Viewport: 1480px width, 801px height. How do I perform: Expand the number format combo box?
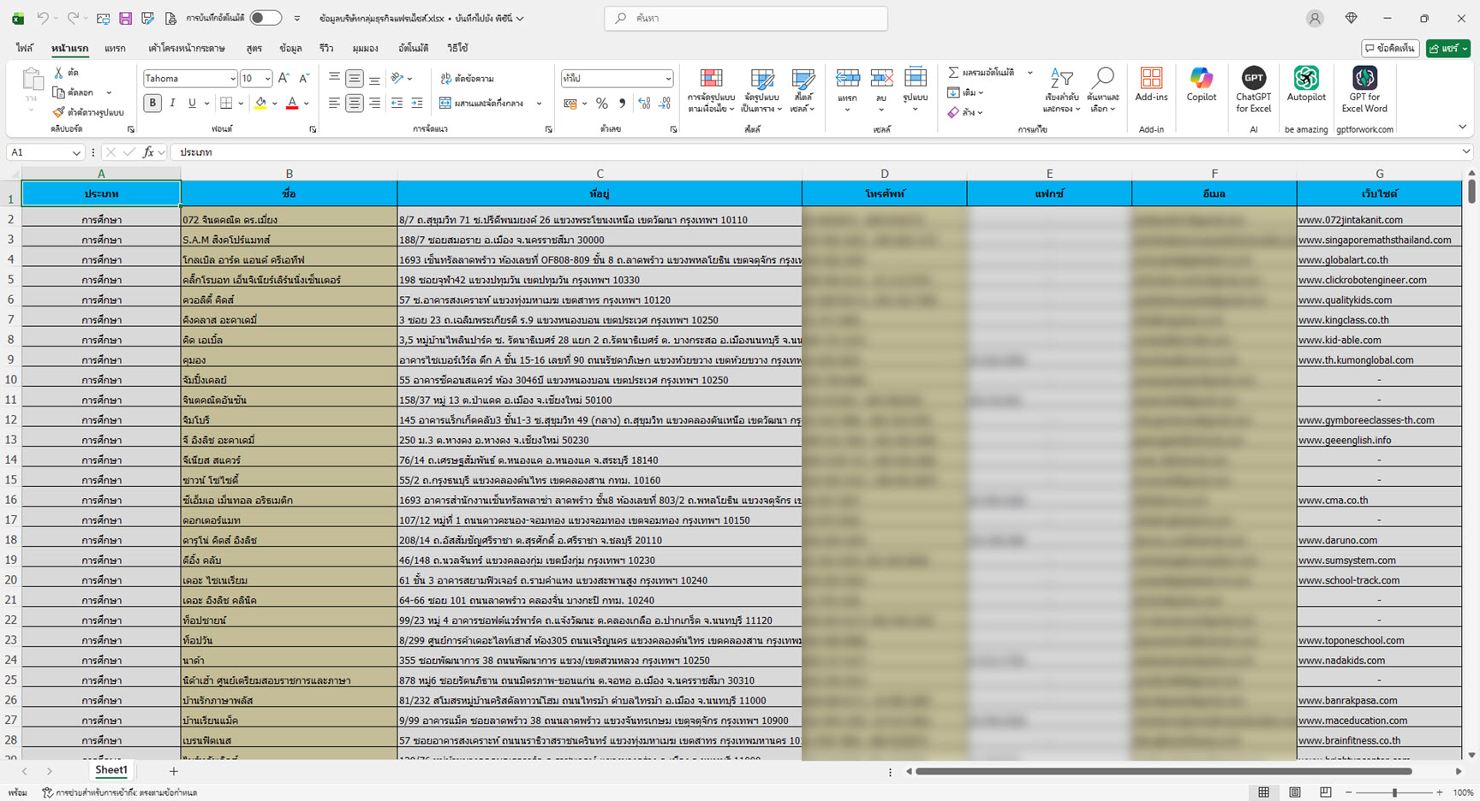click(x=668, y=79)
